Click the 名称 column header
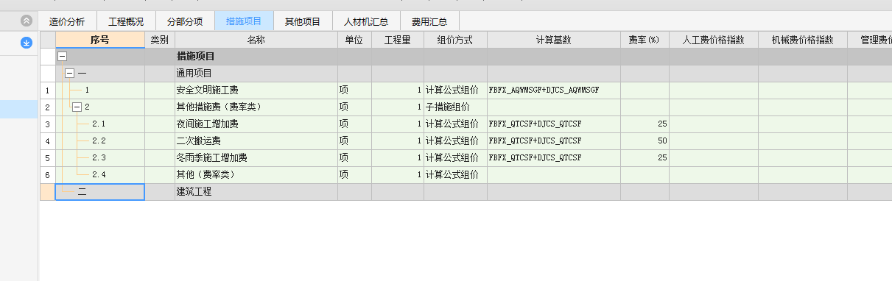 256,40
